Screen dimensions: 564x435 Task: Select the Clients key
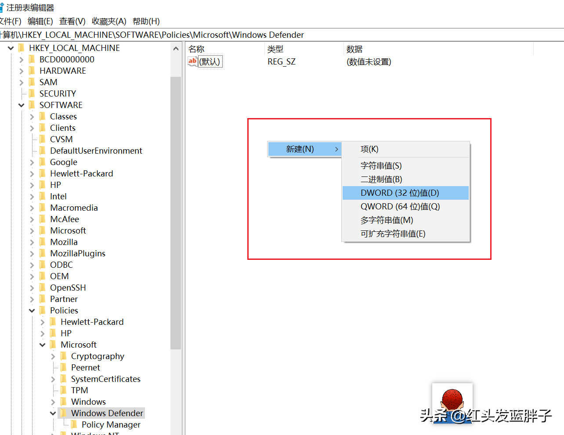(63, 128)
